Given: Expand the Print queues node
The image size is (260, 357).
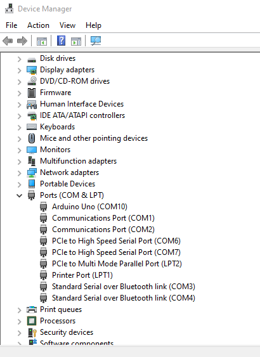Looking at the screenshot, I should click(20, 310).
